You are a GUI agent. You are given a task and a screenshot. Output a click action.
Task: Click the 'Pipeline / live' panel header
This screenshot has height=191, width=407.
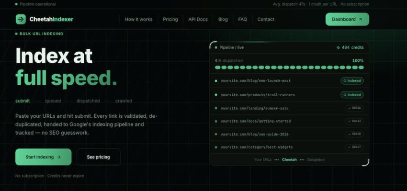tap(232, 47)
